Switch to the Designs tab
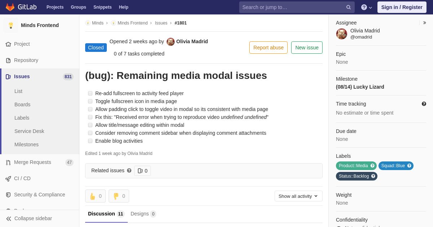This screenshot has height=227, width=433. pos(143,214)
